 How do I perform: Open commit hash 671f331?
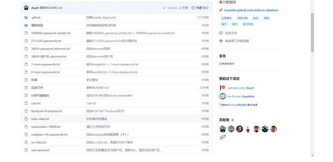coord(172,8)
